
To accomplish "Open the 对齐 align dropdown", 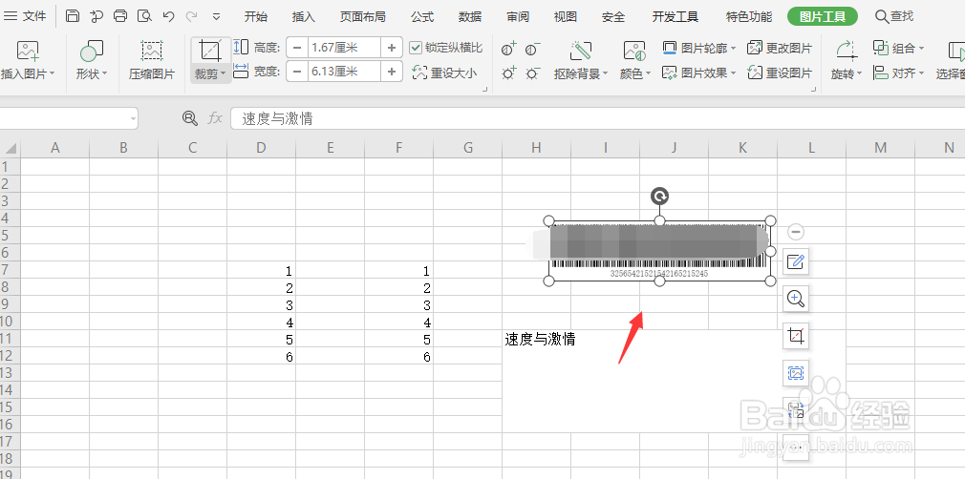I will click(x=898, y=73).
